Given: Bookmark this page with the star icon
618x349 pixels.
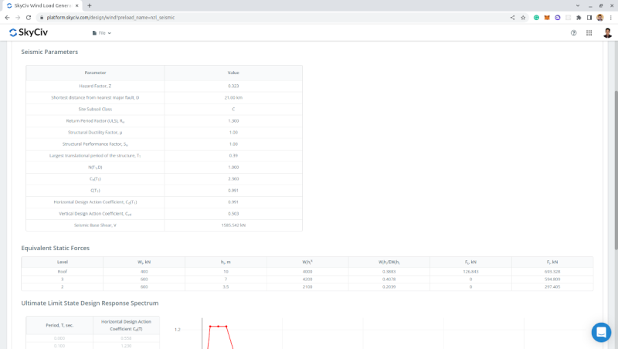Looking at the screenshot, I should tap(523, 17).
